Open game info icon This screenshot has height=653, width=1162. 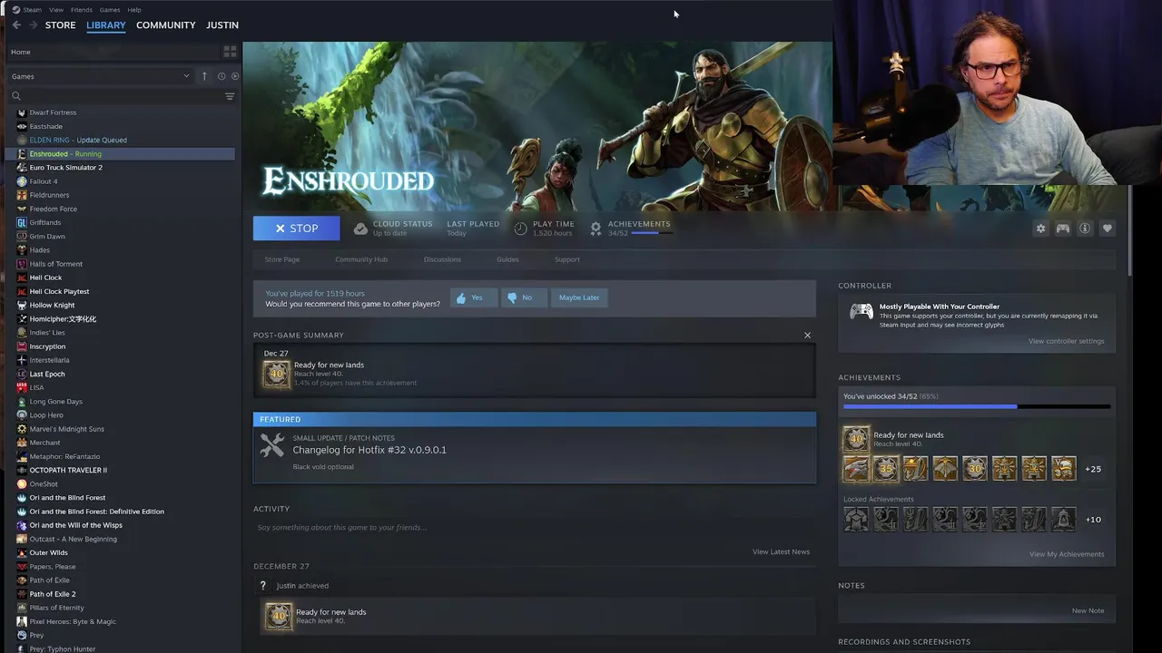(x=1084, y=229)
